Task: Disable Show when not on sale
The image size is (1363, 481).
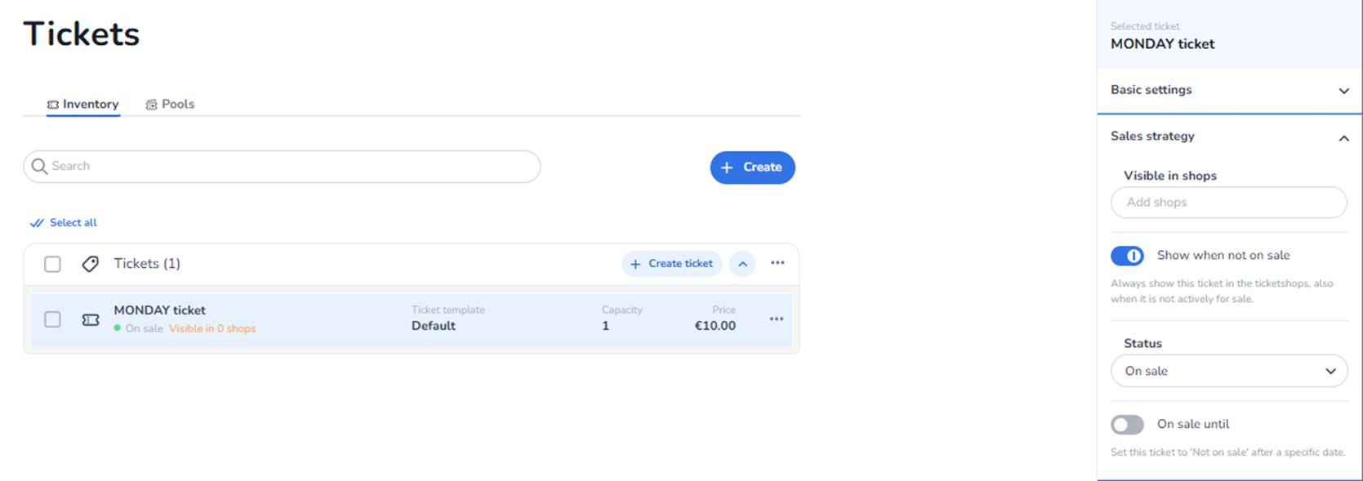Action: click(1127, 256)
